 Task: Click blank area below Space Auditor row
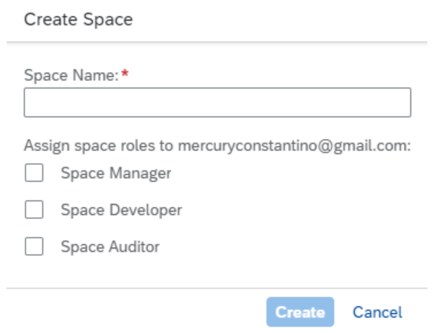coord(218,272)
